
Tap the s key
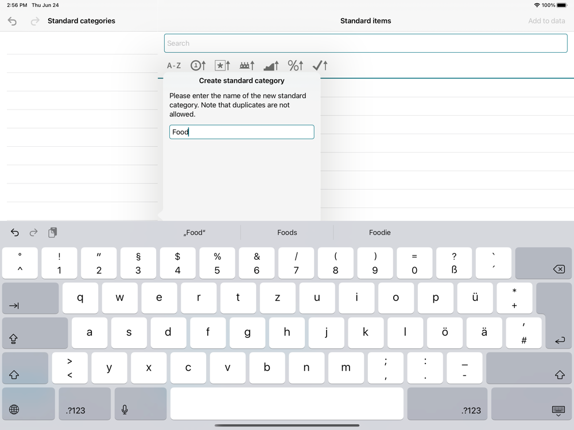tap(129, 333)
